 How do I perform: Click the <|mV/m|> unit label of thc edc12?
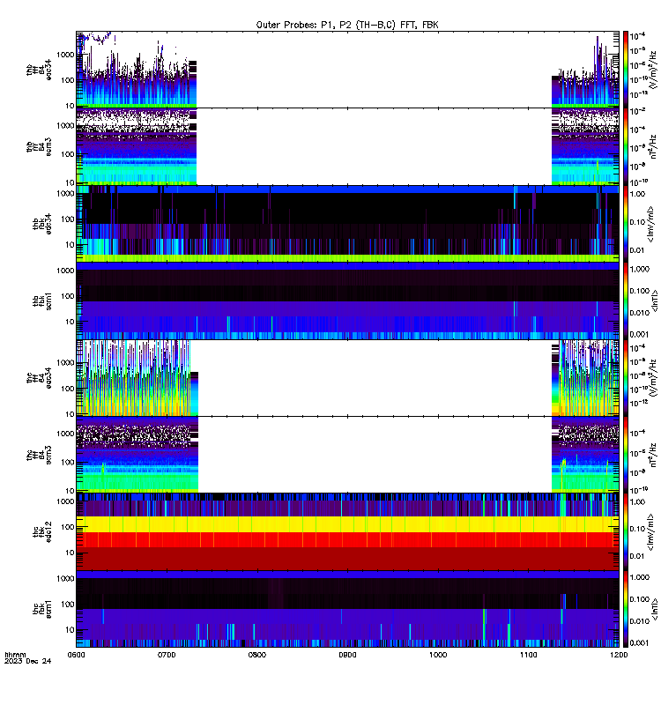(x=651, y=532)
